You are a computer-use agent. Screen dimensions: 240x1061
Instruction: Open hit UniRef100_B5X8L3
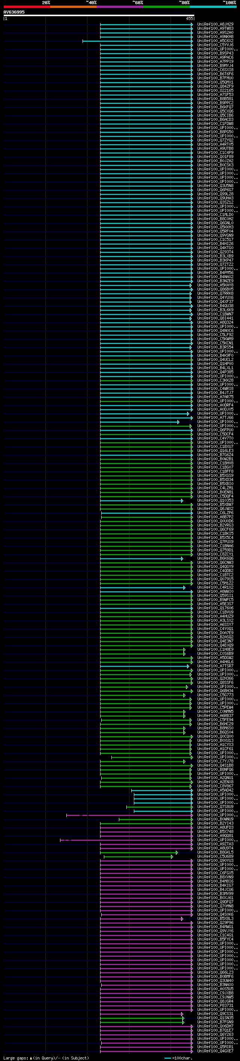pyautogui.click(x=215, y=918)
